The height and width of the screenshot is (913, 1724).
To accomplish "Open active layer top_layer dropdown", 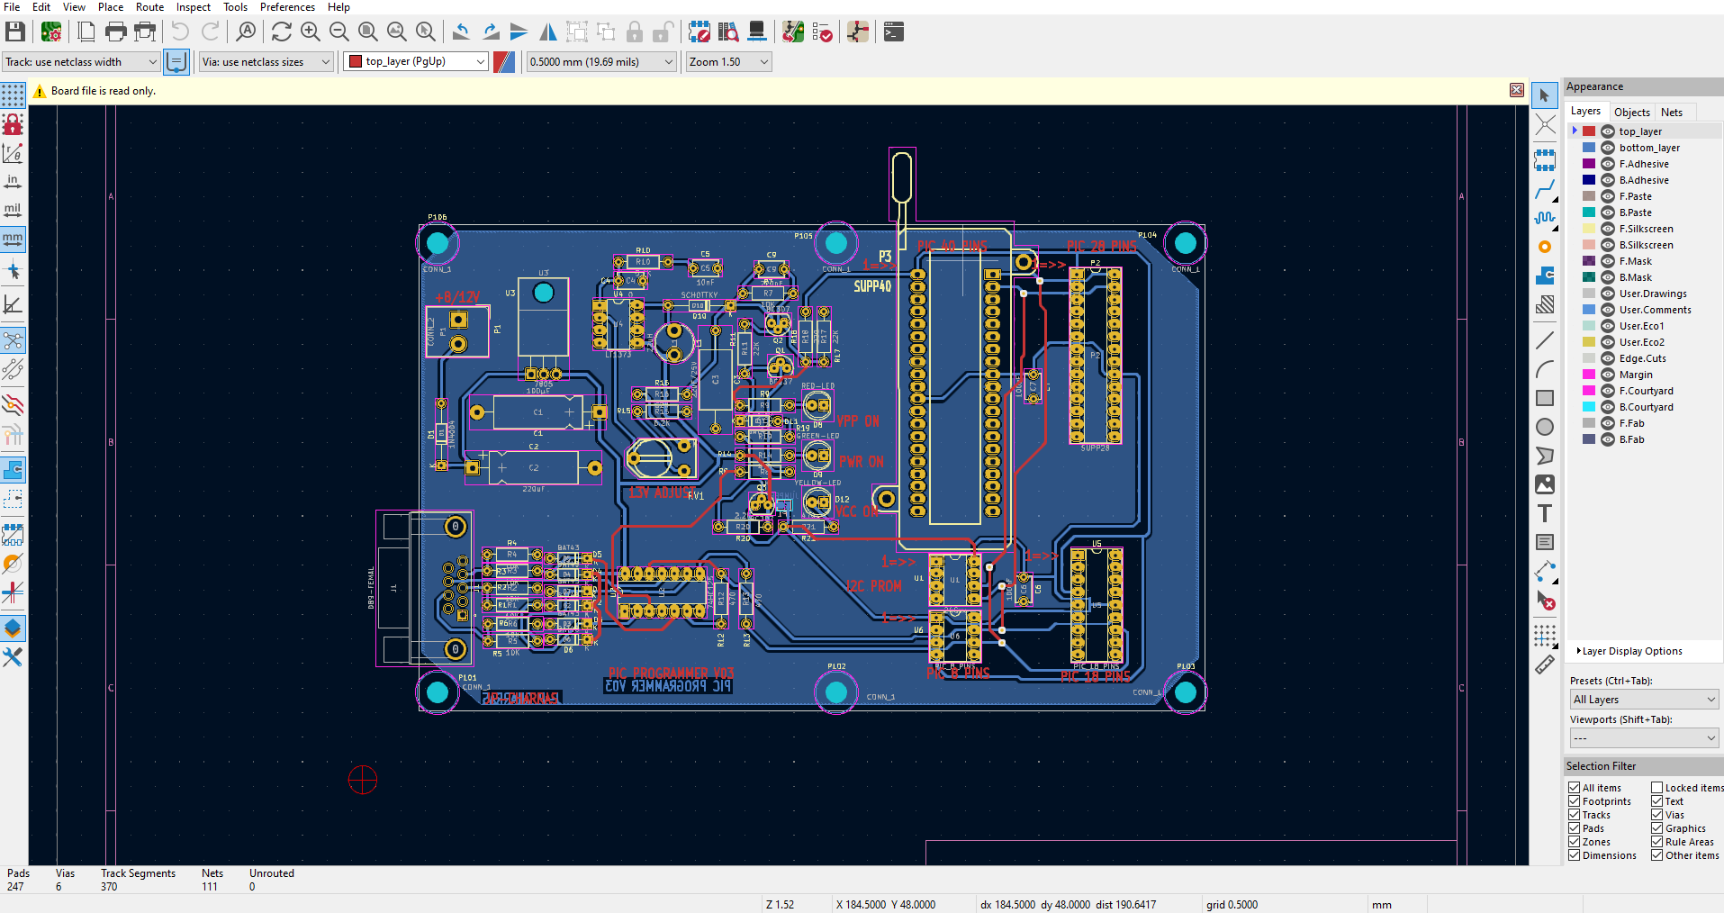I will [417, 62].
